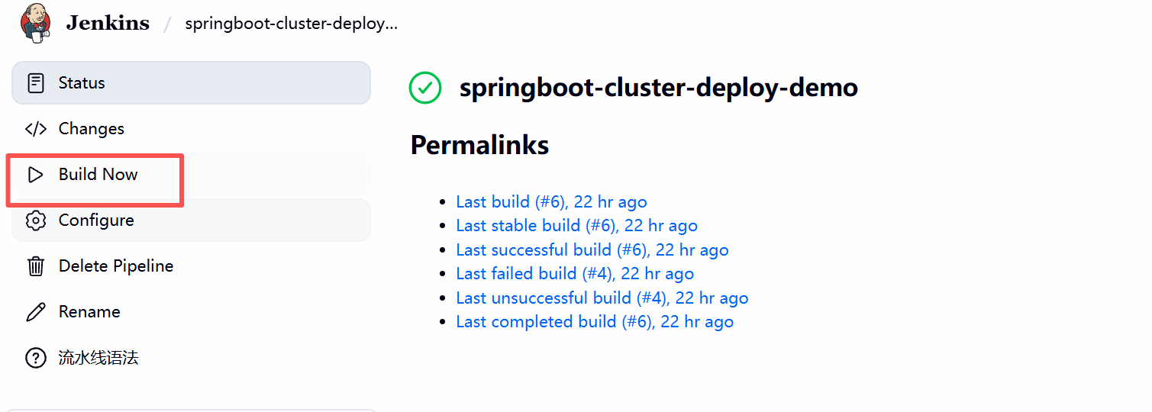The image size is (1152, 412).
Task: Click the Build Now play icon
Action: (x=35, y=175)
